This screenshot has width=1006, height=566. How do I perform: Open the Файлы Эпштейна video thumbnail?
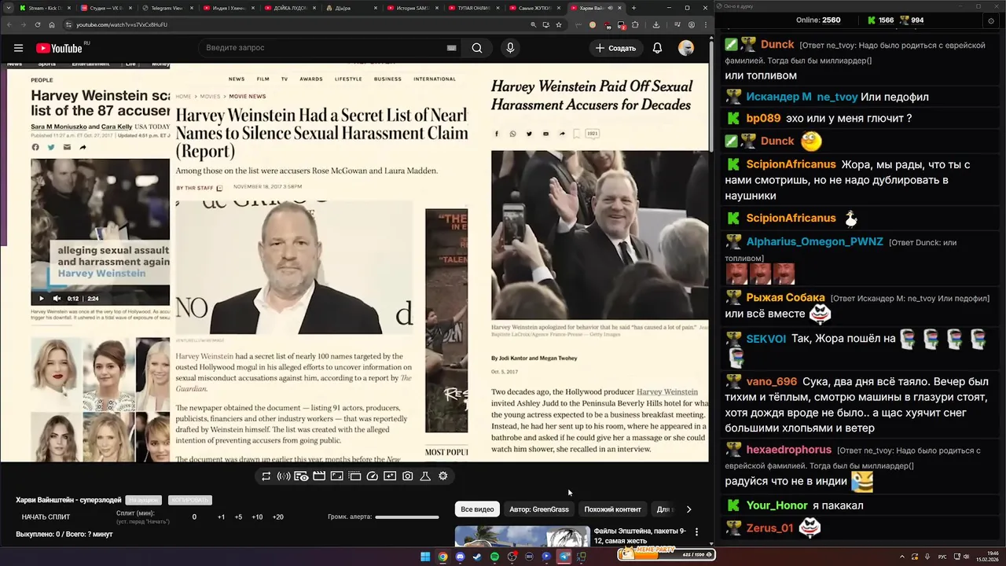click(x=522, y=536)
